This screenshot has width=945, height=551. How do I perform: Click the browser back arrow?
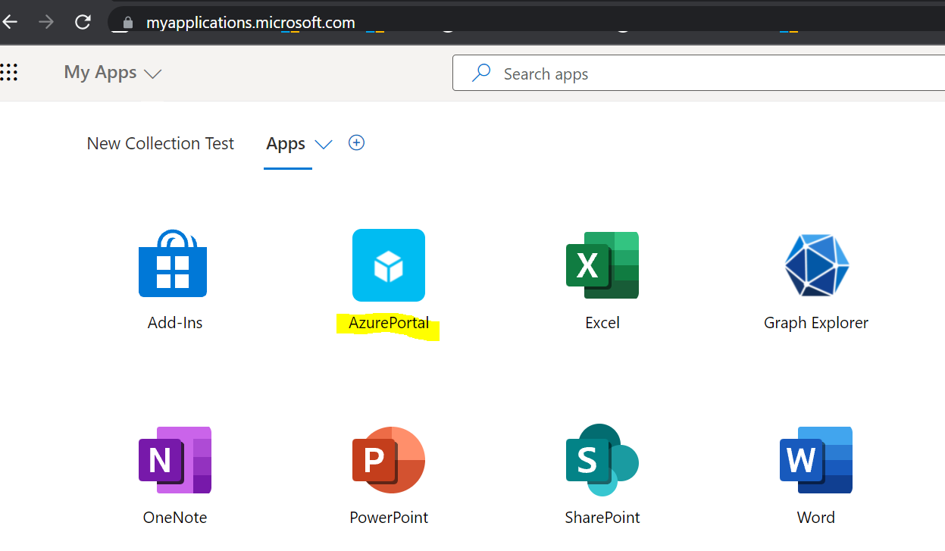tap(10, 22)
